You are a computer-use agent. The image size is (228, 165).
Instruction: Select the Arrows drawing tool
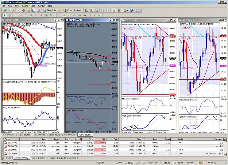(51, 15)
